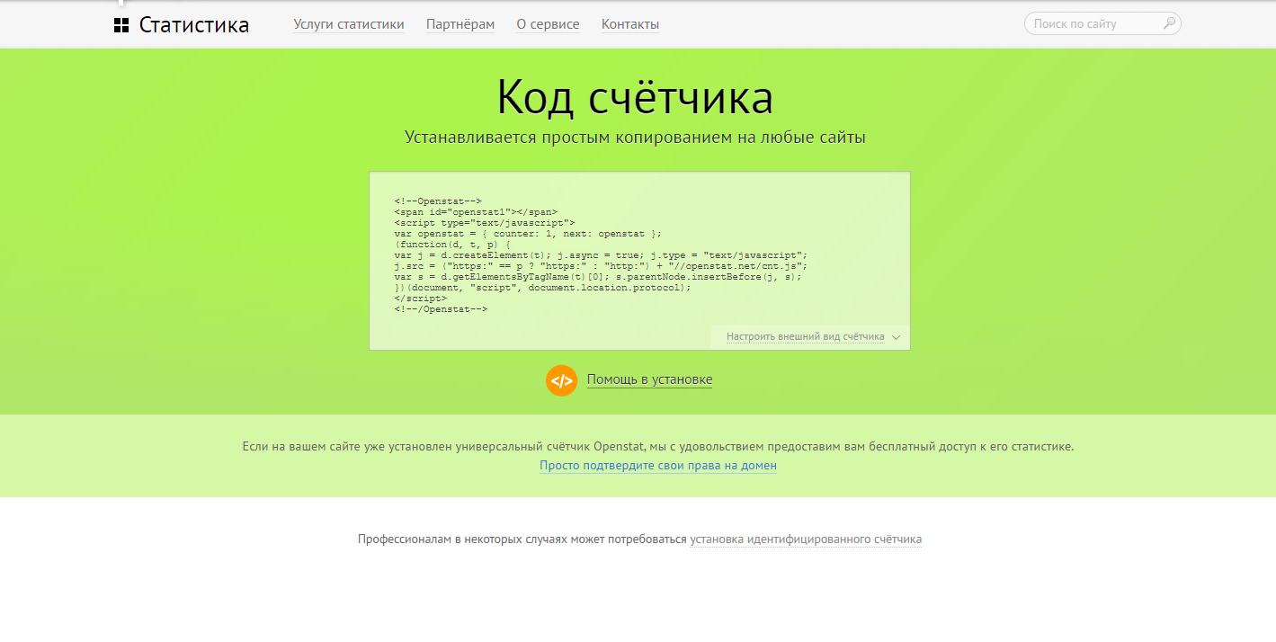Open the Просто подтвердите свои права link

[657, 465]
